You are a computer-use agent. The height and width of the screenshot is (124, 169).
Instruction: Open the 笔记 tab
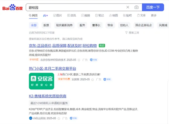click(x=100, y=15)
